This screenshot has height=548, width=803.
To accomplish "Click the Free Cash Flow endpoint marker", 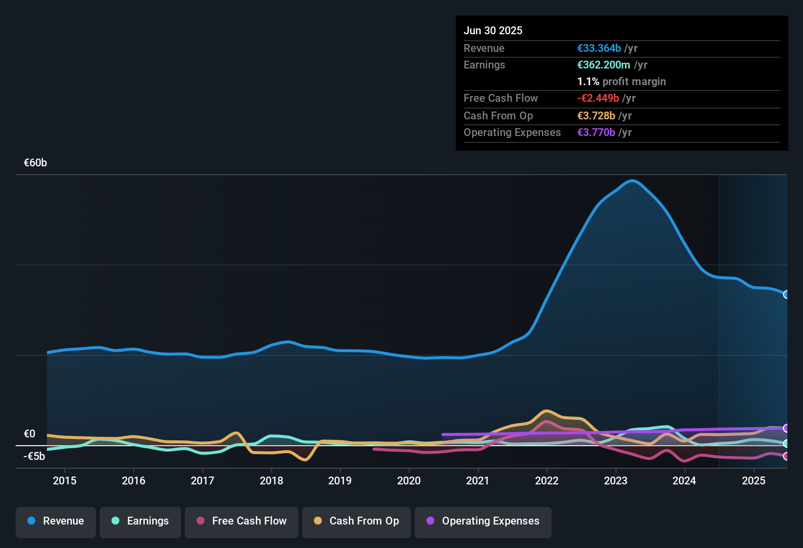I will [x=787, y=457].
